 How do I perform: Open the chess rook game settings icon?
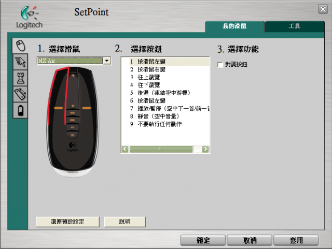pos(20,78)
